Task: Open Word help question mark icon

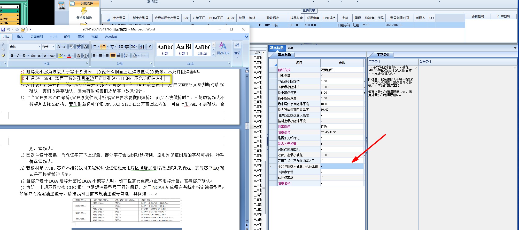Action: tap(246, 37)
